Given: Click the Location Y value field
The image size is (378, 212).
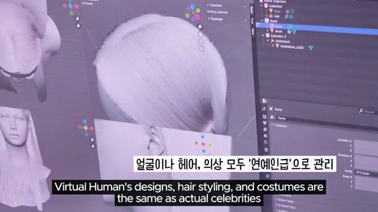Looking at the screenshot, I should (366, 148).
